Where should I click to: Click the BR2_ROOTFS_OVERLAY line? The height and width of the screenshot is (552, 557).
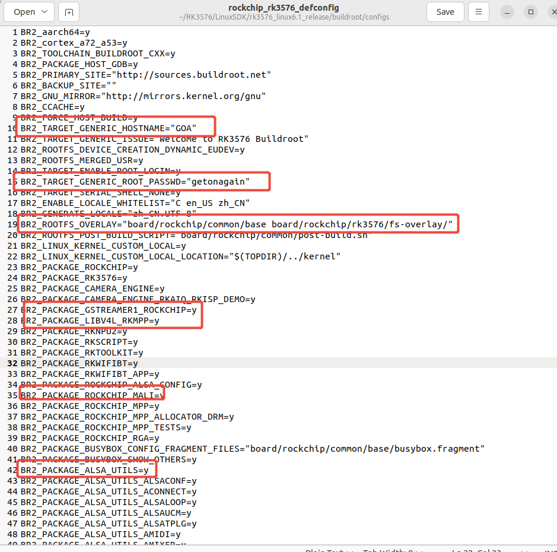[236, 224]
